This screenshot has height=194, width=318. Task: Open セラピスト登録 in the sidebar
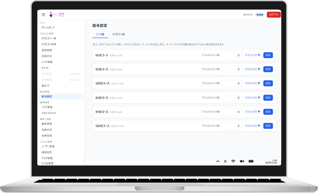pos(49,44)
